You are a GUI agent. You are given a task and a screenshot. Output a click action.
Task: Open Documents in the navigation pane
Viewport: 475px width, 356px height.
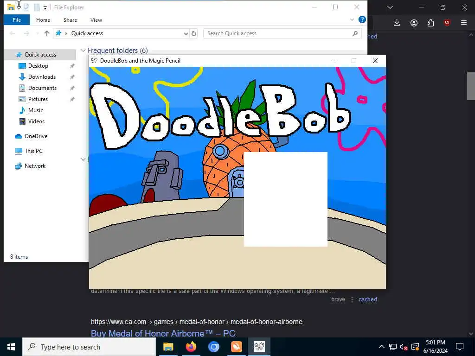coord(42,88)
